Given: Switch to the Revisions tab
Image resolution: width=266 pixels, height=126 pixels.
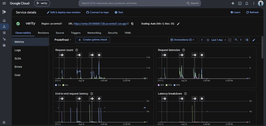Looking at the screenshot, I should [x=43, y=33].
